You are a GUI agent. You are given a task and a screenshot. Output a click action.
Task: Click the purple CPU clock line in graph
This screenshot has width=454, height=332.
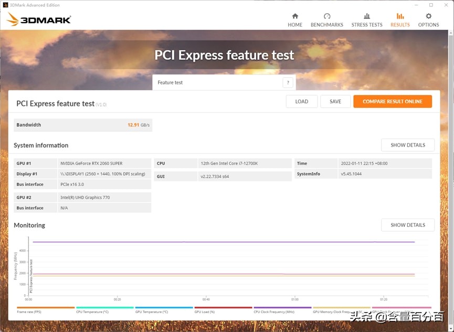click(x=224, y=242)
